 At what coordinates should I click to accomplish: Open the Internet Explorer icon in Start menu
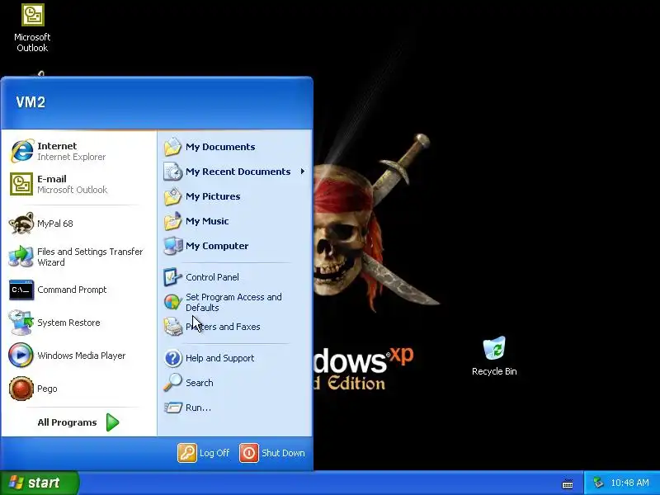point(22,151)
